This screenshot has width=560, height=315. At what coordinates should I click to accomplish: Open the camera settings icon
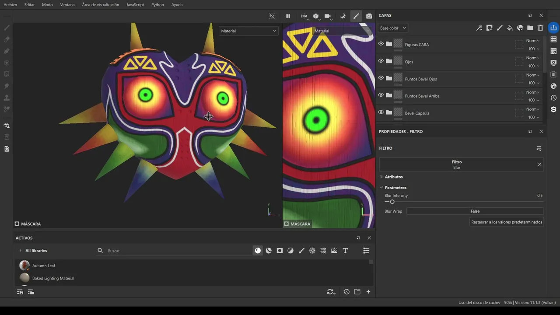(327, 16)
